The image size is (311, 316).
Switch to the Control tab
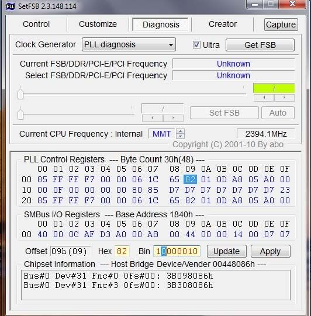tap(36, 24)
